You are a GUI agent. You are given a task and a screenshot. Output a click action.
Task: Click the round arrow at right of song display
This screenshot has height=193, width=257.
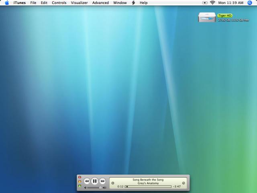184,183
